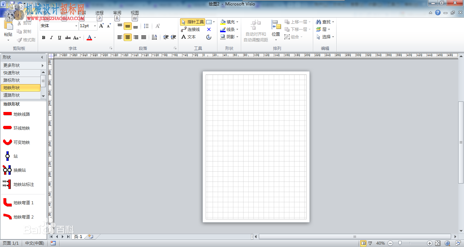Select the 地铁弯道 2 curve shape
The image size is (464, 247).
(19, 217)
